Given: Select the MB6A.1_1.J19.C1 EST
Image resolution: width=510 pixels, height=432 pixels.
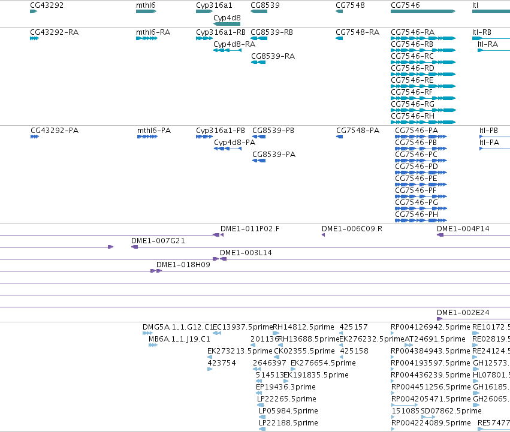Looking at the screenshot, I should tap(153, 345).
